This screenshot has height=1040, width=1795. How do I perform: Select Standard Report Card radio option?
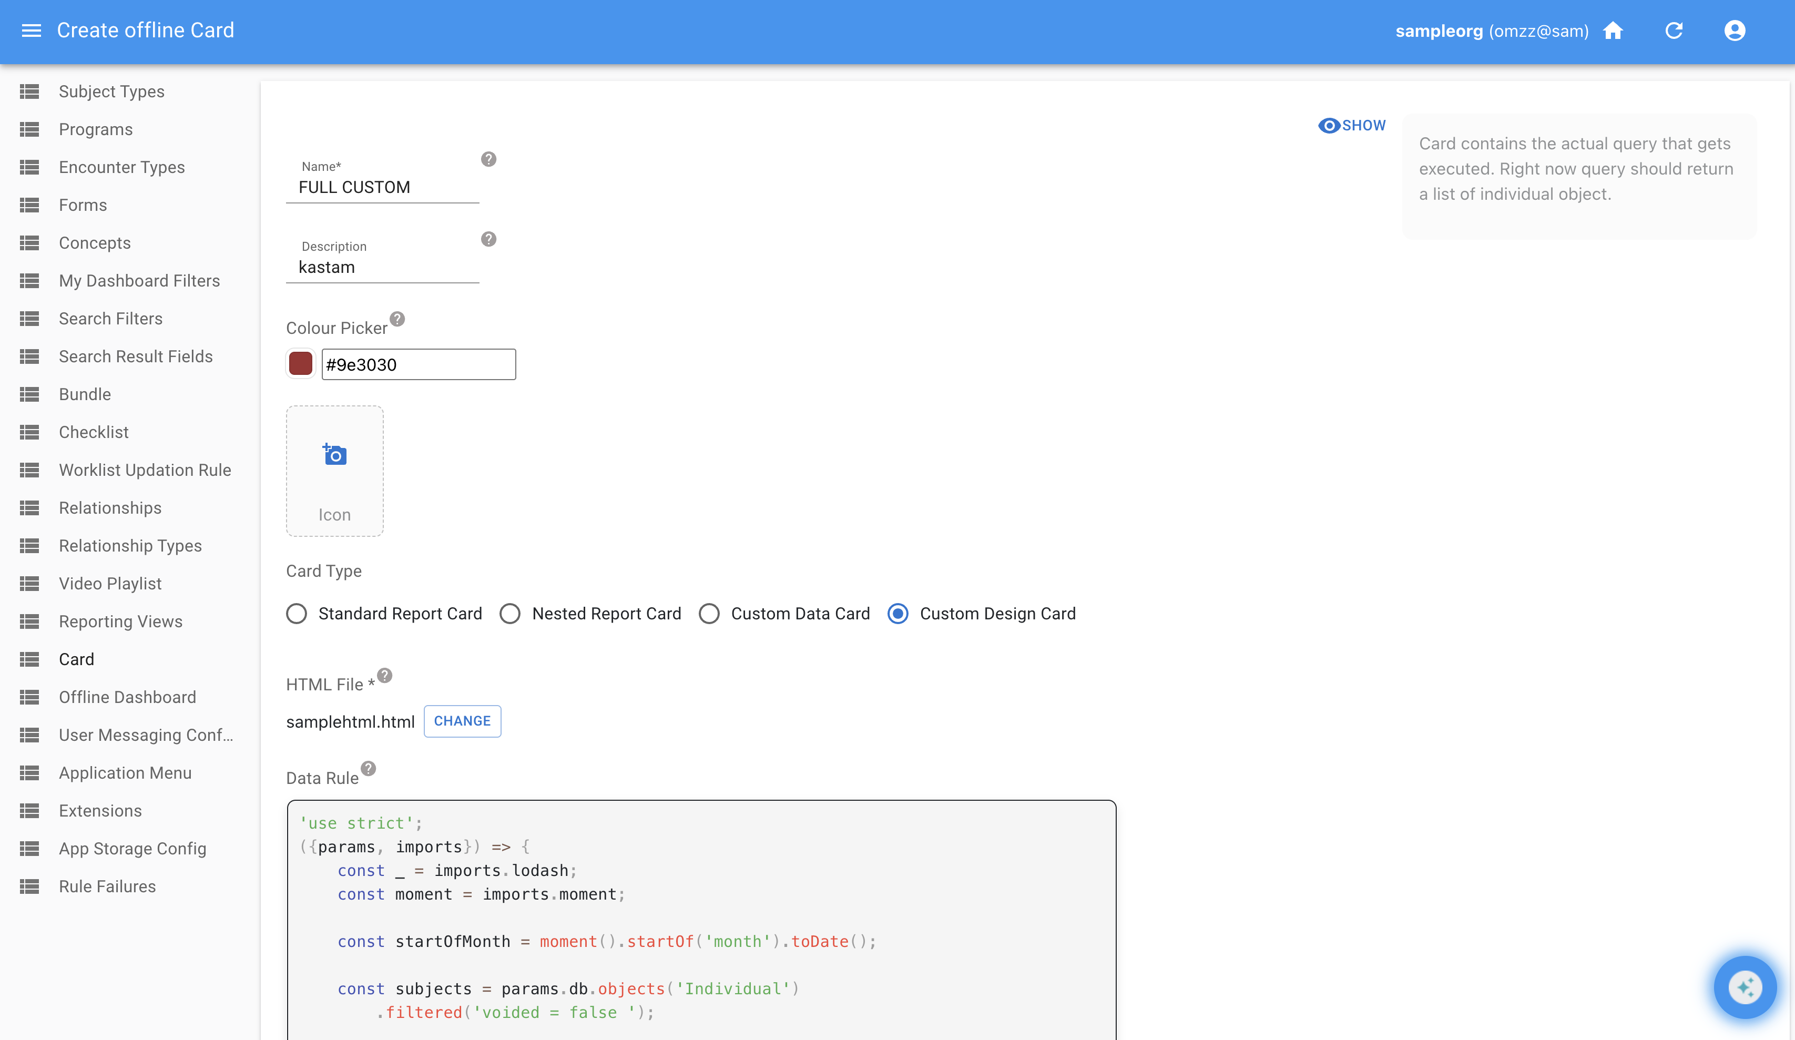coord(297,613)
